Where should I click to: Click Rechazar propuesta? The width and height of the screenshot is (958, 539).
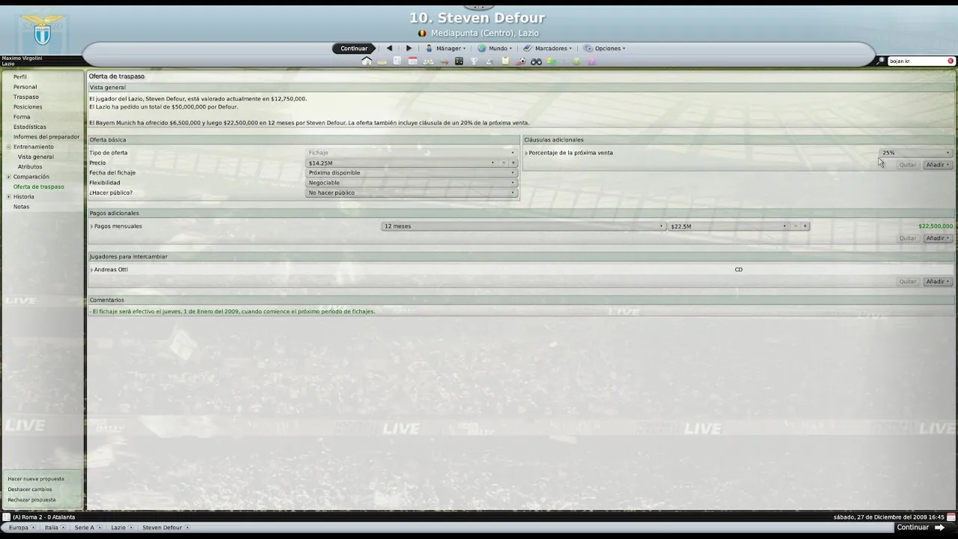point(31,499)
